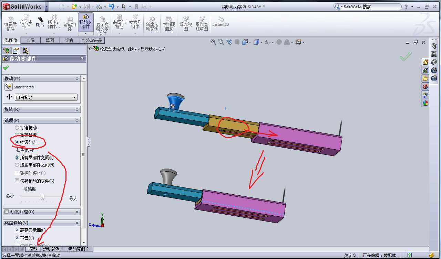
Task: Click the Edit Component (编辑零部件) tool
Action: (x=10, y=24)
